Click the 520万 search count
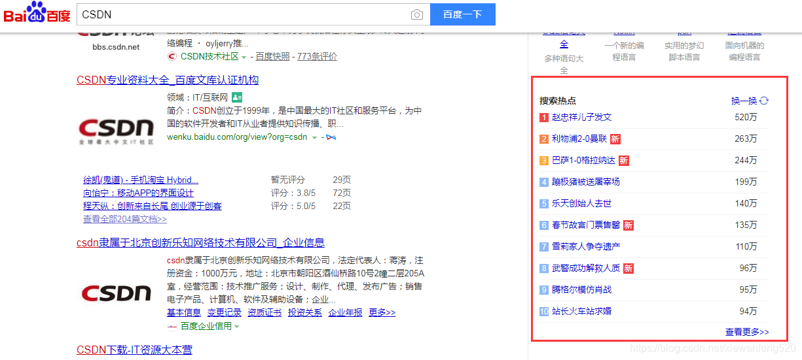Image resolution: width=802 pixels, height=360 pixels. click(x=746, y=117)
